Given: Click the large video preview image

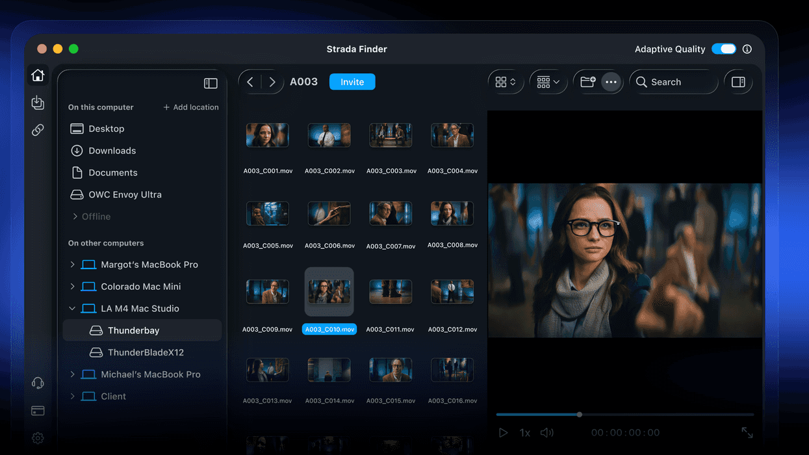Looking at the screenshot, I should (x=624, y=260).
